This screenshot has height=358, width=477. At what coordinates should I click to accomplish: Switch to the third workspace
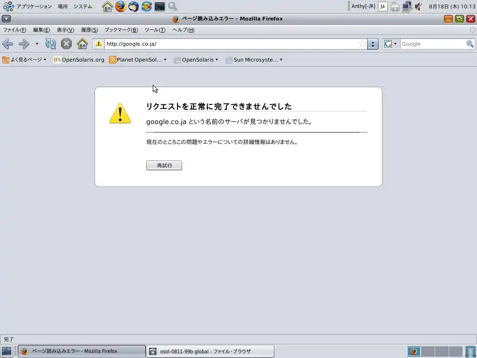tap(442, 351)
